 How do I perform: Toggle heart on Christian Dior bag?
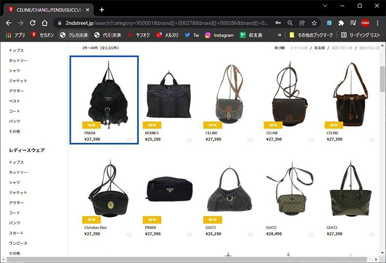pos(129,235)
